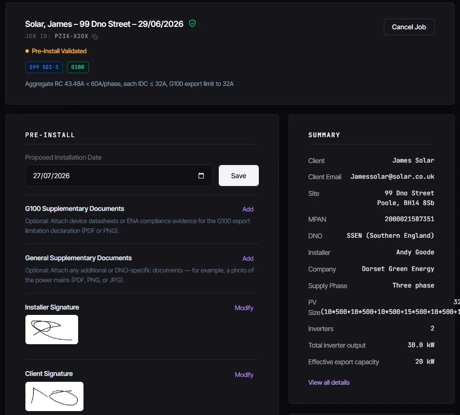Click the PRE-INSTALL section heading
This screenshot has width=460, height=415.
point(50,135)
